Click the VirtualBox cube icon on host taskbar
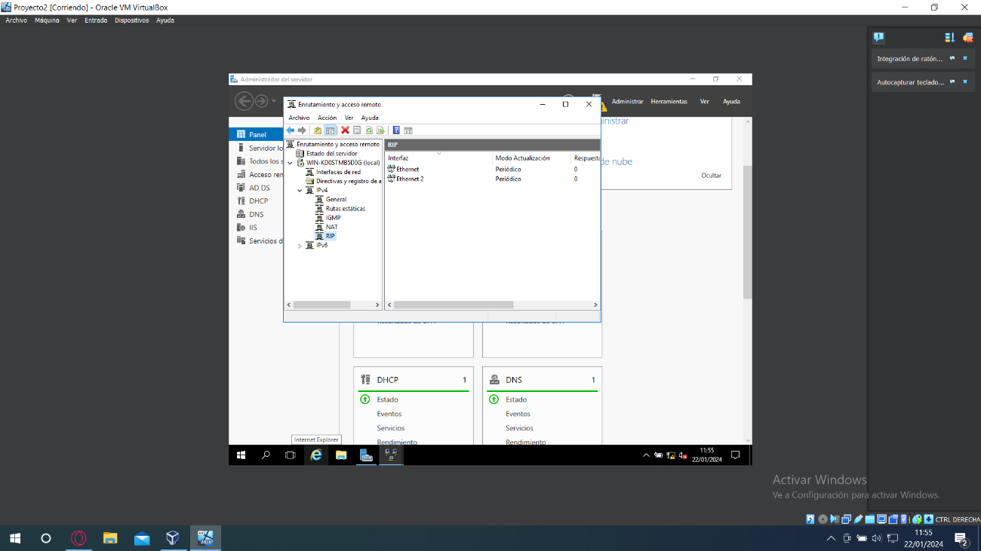Image resolution: width=981 pixels, height=551 pixels. [173, 538]
